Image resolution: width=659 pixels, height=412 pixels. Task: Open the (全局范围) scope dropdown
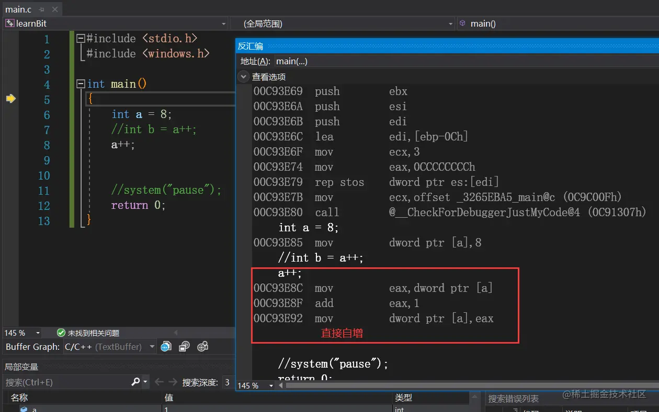[x=451, y=23]
